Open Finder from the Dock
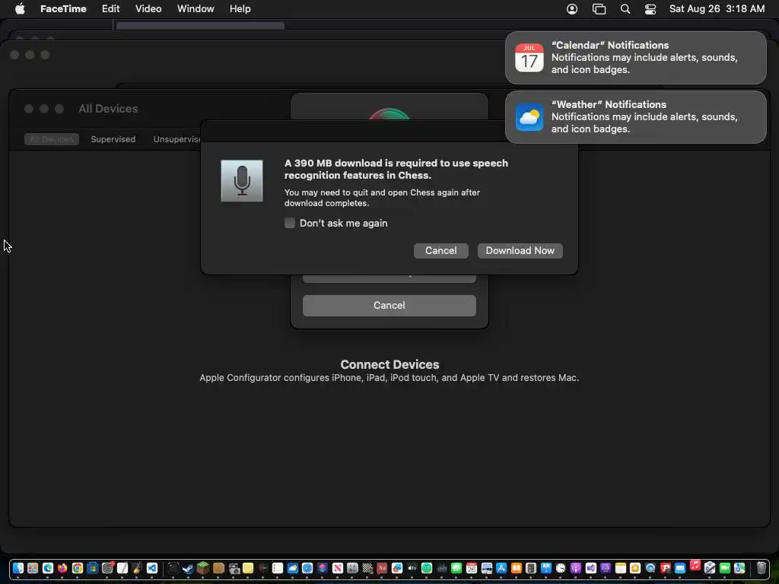The image size is (779, 584). click(18, 568)
